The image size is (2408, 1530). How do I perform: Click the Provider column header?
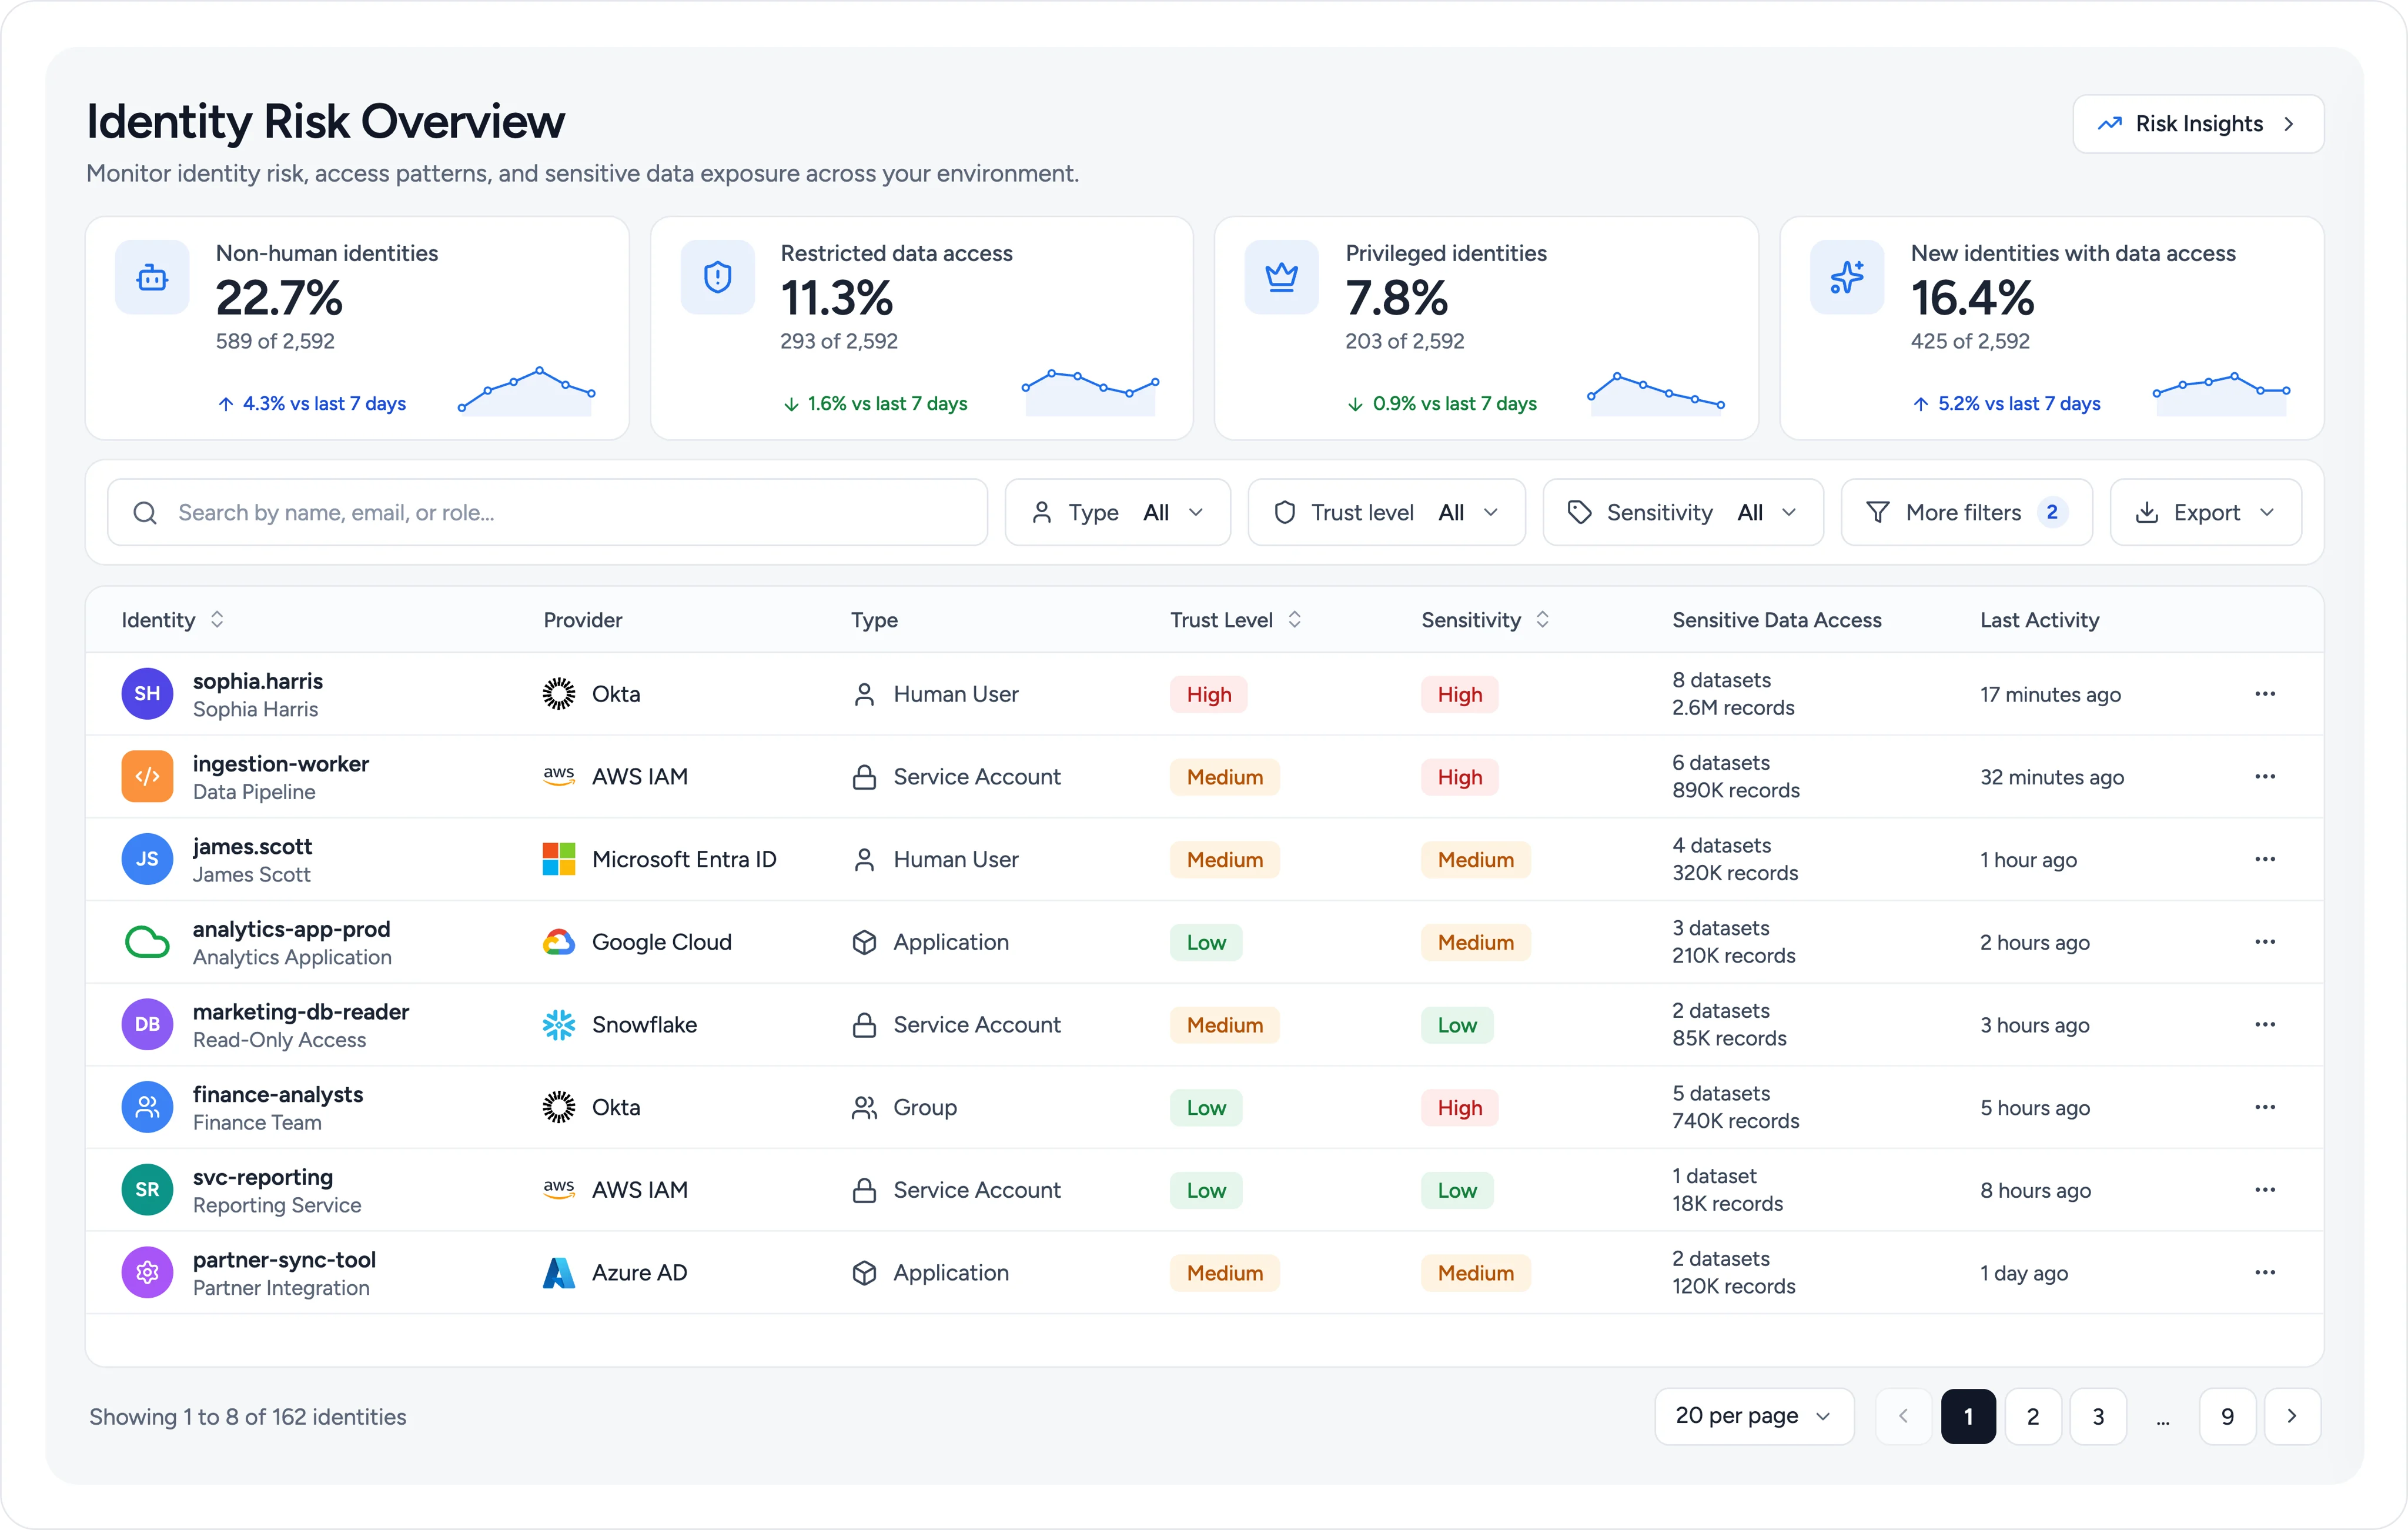point(582,620)
